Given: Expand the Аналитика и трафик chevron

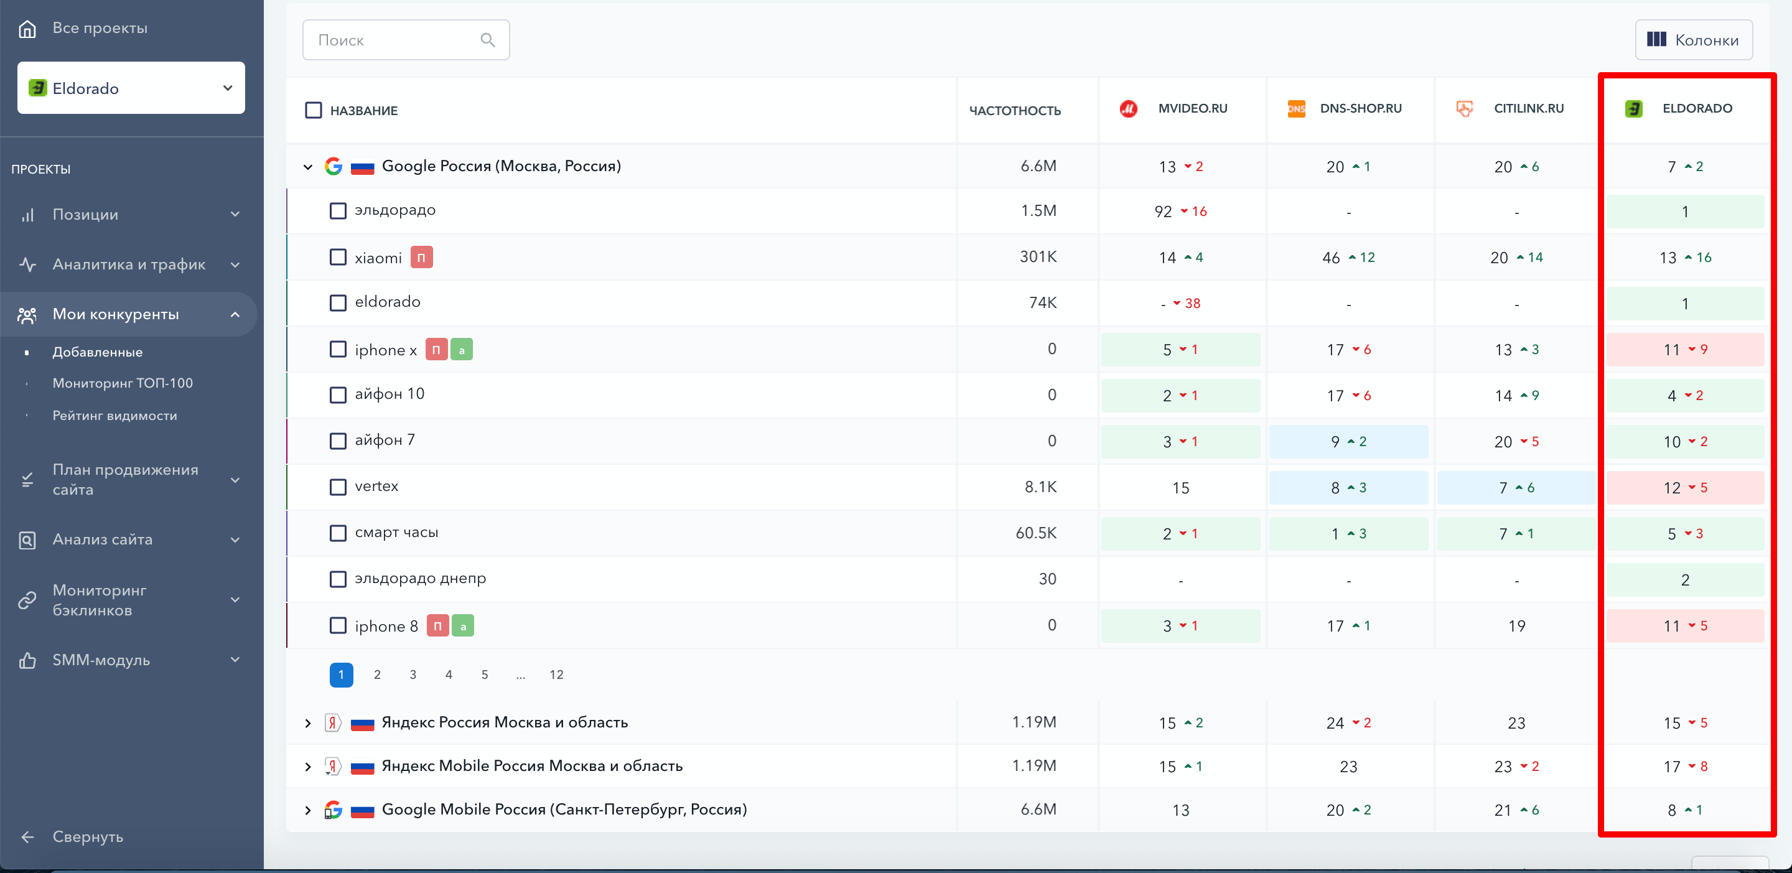Looking at the screenshot, I should [235, 264].
